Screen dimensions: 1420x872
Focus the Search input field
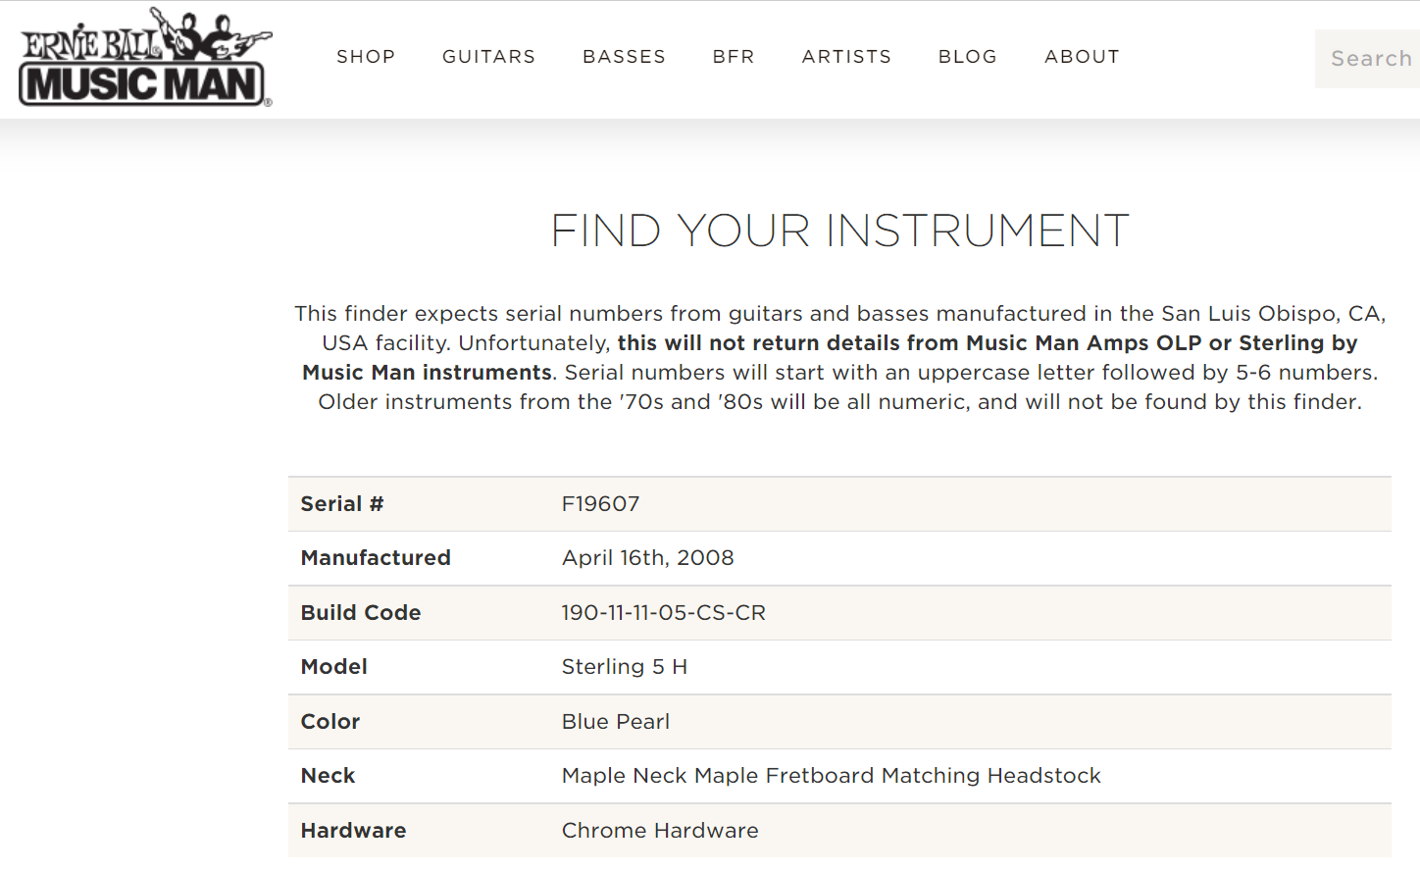click(x=1367, y=59)
